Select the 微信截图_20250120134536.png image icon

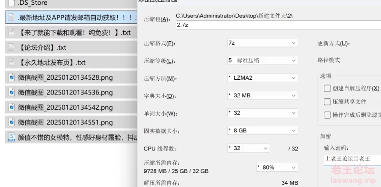point(11,92)
